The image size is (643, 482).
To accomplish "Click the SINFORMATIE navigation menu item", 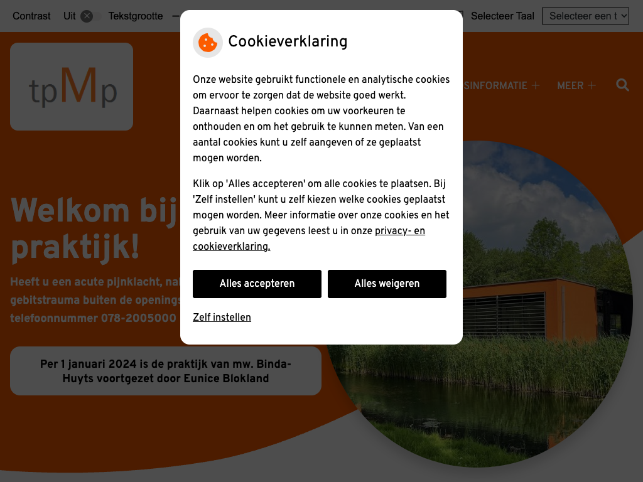I will [495, 85].
